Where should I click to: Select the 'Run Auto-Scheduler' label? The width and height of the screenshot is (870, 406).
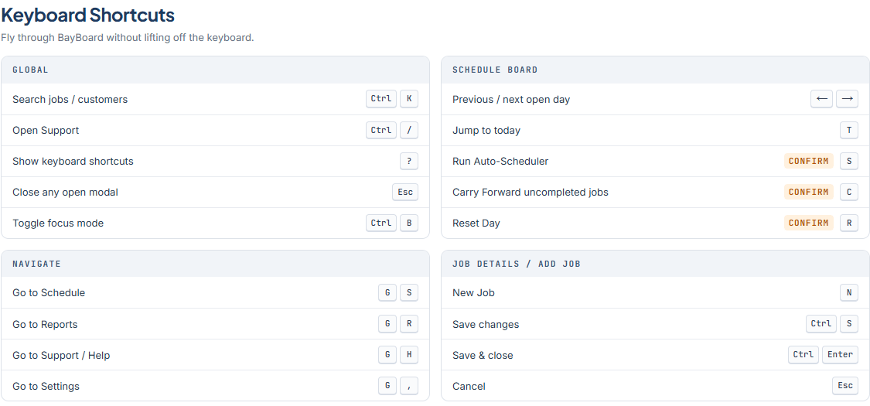pyautogui.click(x=500, y=162)
